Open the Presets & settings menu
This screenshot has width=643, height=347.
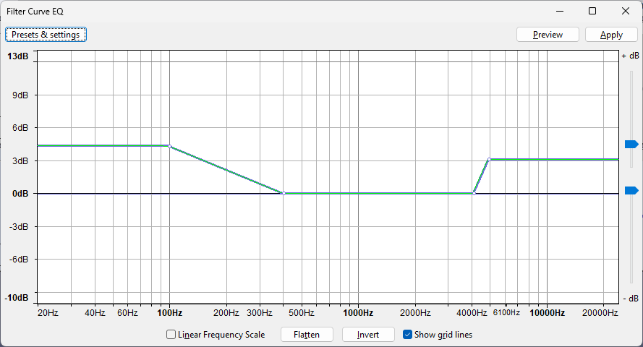(x=46, y=35)
